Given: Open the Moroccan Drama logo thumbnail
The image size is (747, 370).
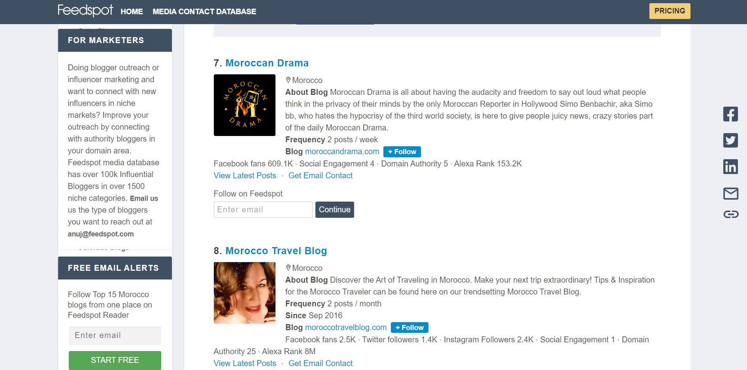Looking at the screenshot, I should 244,105.
